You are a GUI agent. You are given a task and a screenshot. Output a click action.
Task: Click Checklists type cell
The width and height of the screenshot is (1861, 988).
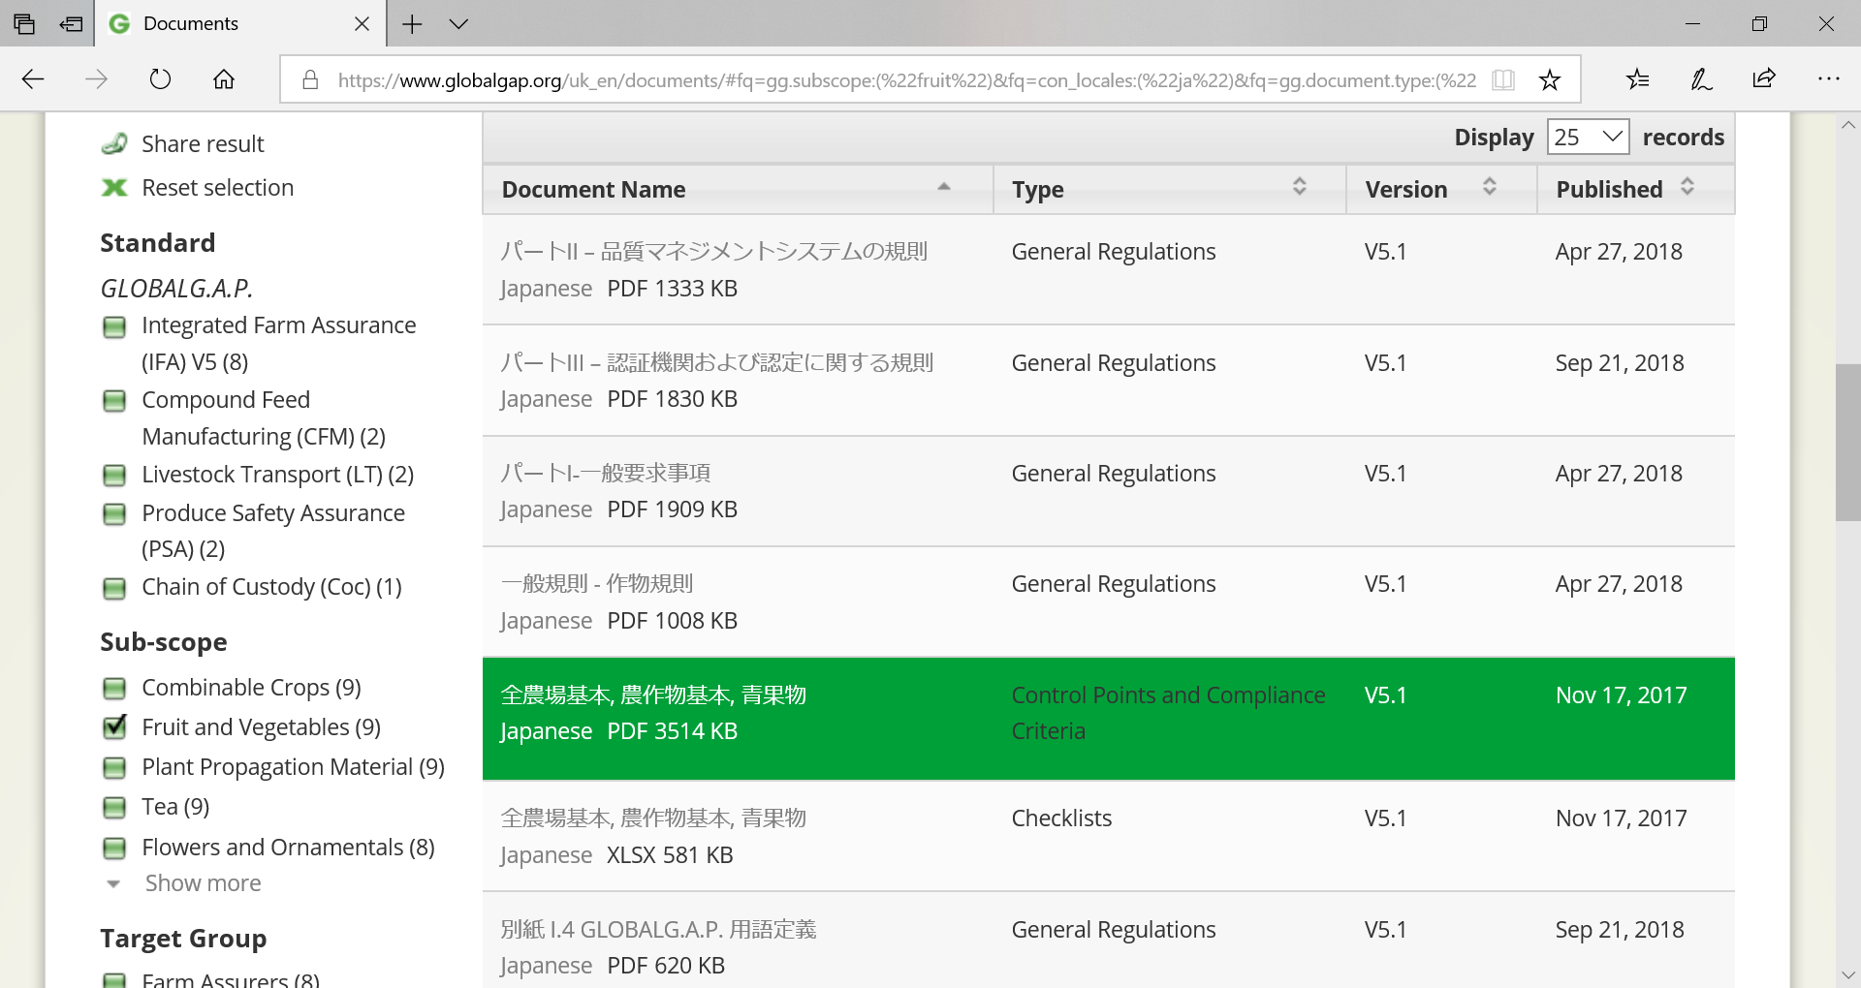[1061, 818]
